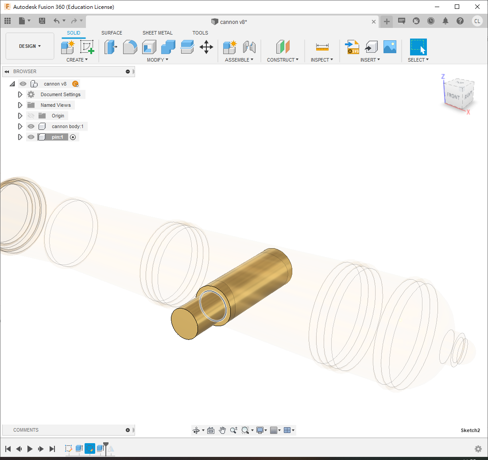This screenshot has height=460, width=488.
Task: Switch to the SURFACE tab
Action: point(112,33)
